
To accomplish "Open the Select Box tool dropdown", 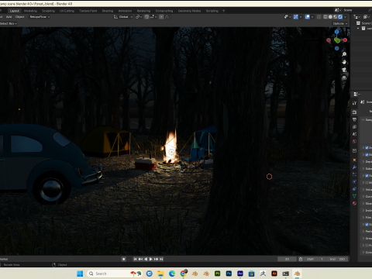I will (9, 23).
